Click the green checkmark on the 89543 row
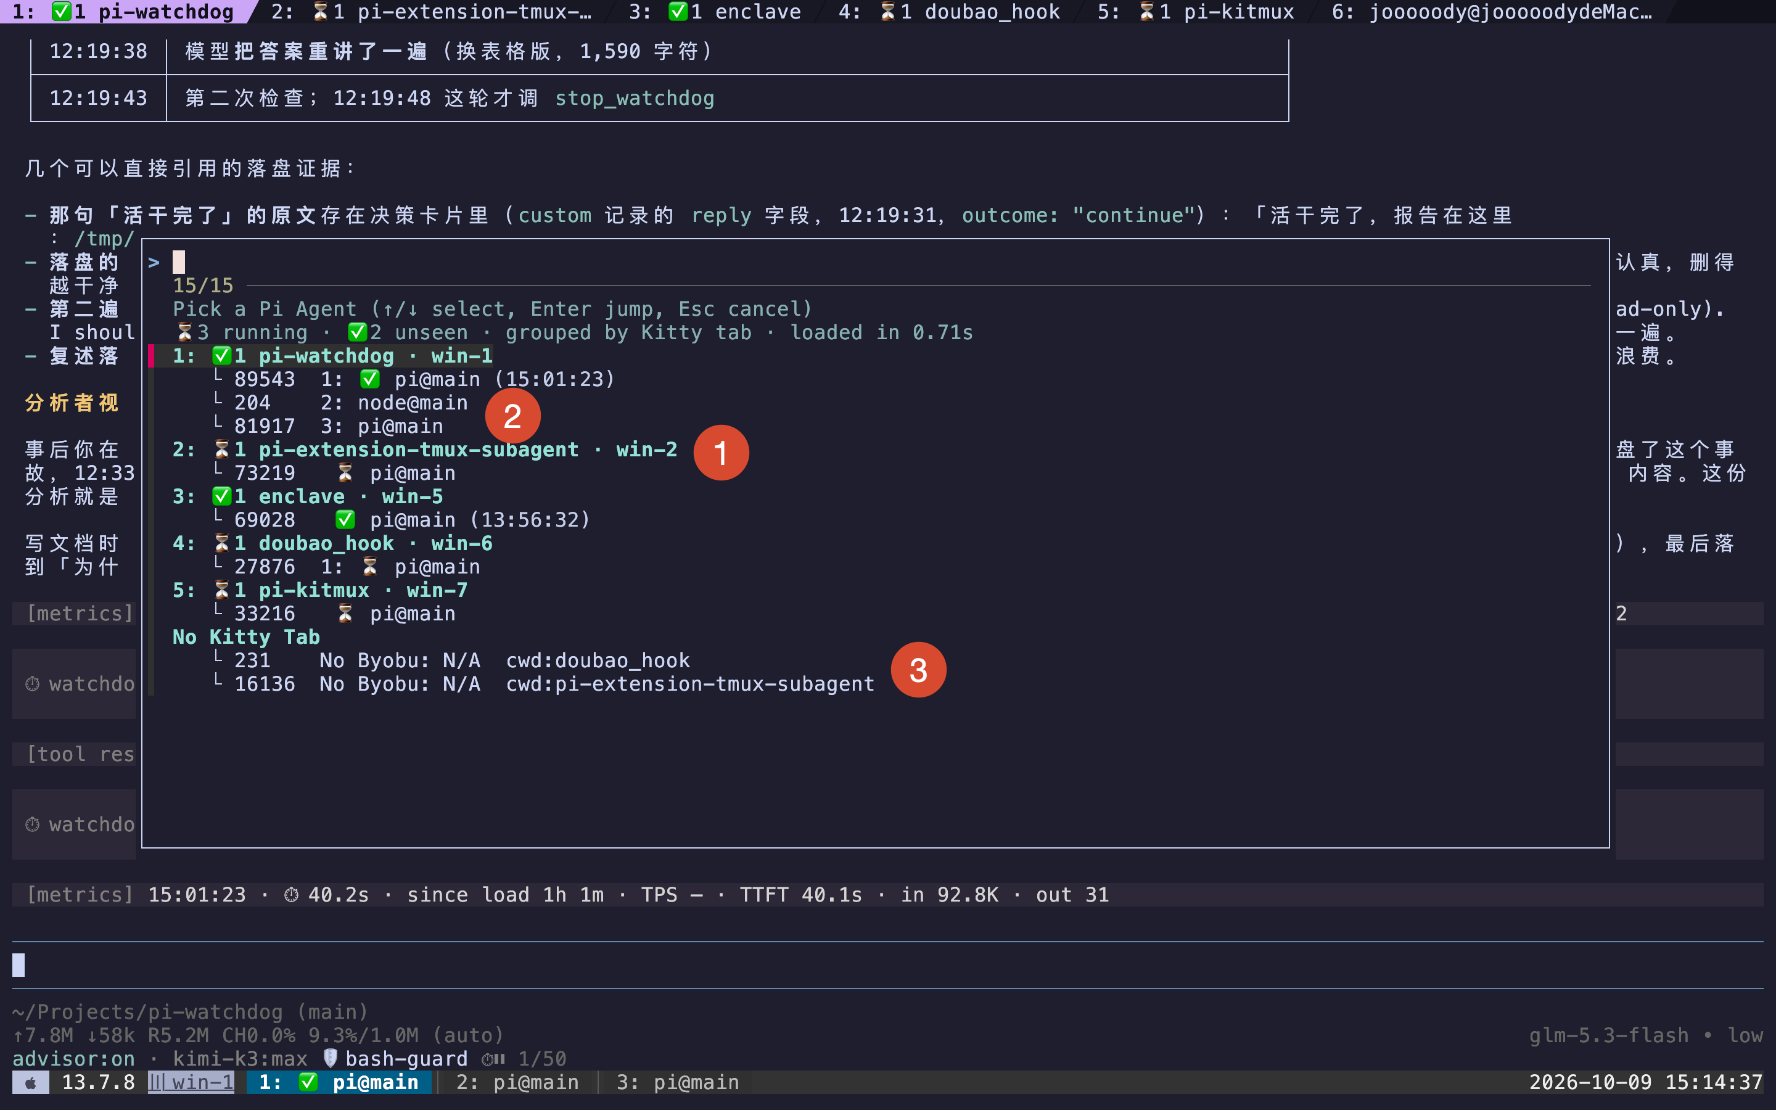 pyautogui.click(x=369, y=379)
